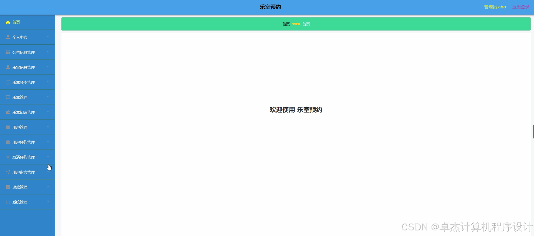Expand the 用户管理 chevron
The height and width of the screenshot is (236, 534).
click(x=48, y=127)
